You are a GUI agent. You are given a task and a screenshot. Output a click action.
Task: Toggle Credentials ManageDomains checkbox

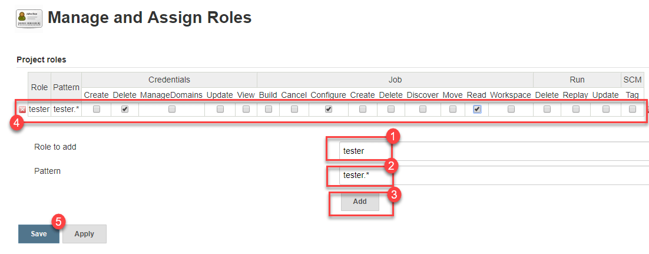tap(171, 109)
